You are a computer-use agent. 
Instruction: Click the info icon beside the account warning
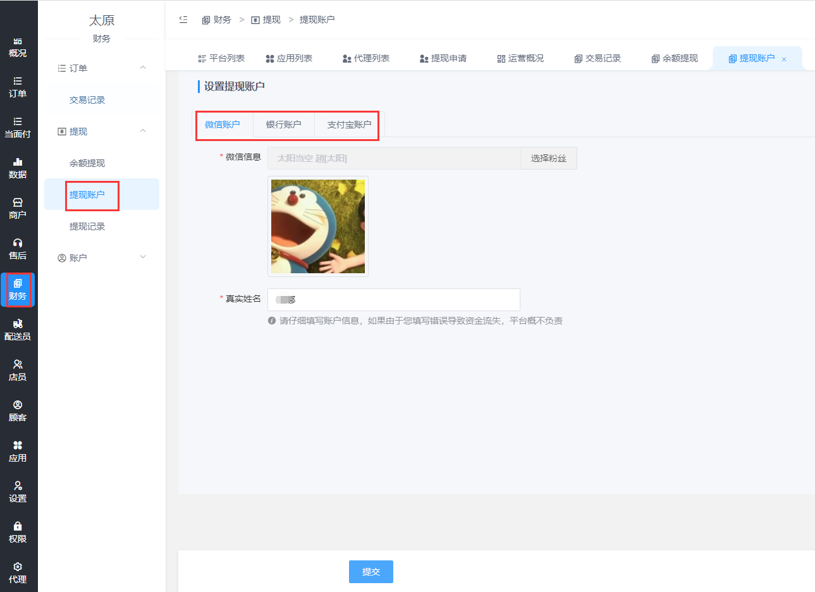272,321
